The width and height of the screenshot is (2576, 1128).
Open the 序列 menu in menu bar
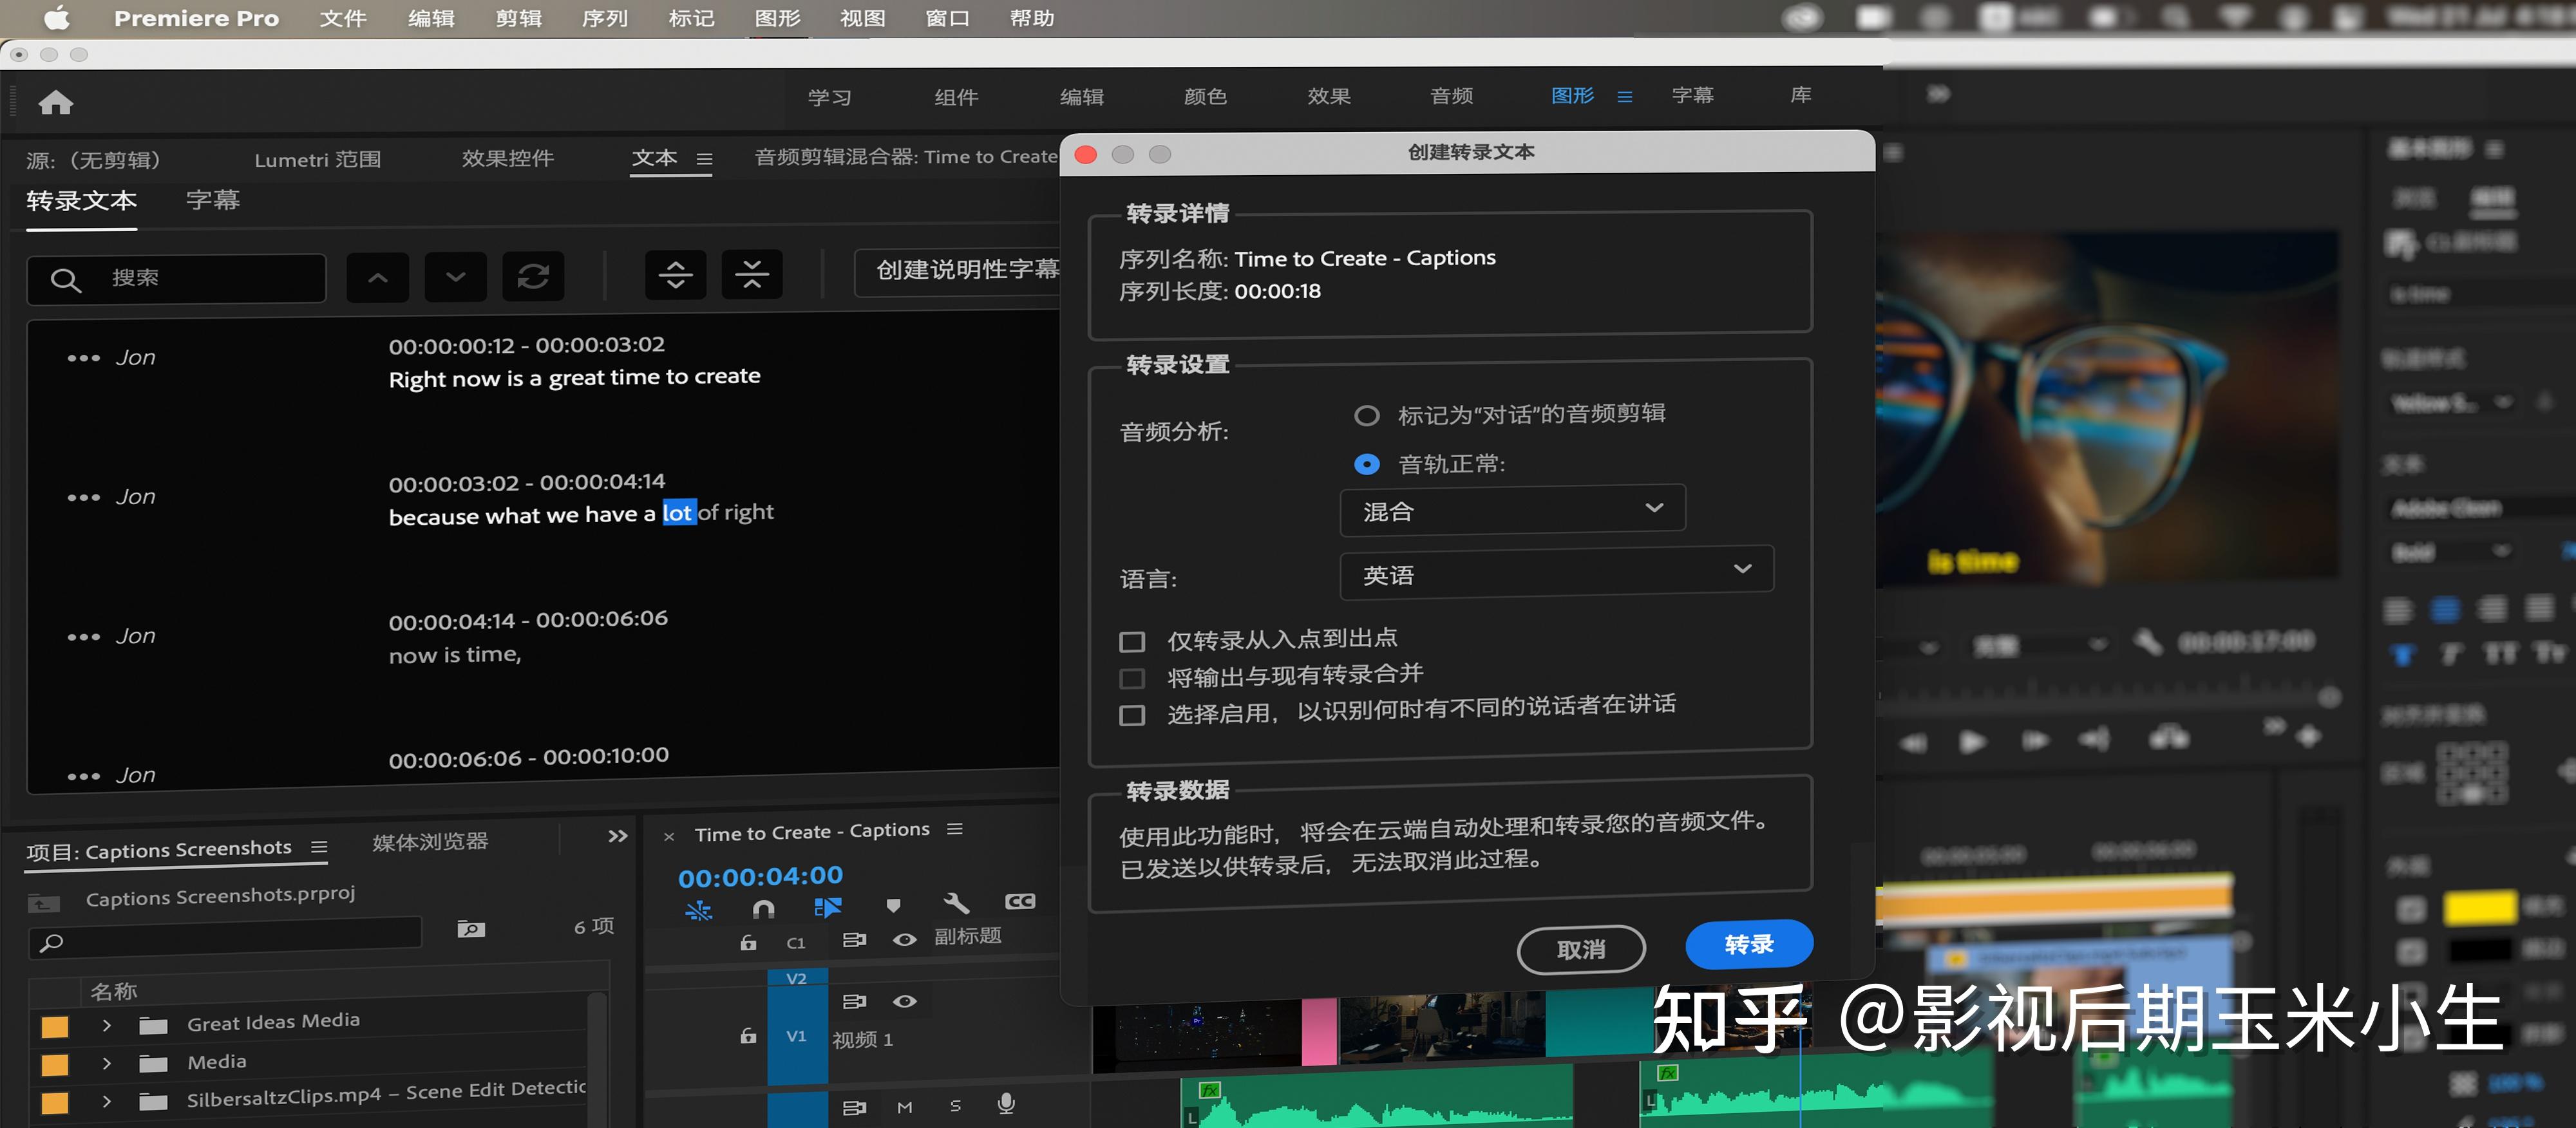(x=605, y=18)
